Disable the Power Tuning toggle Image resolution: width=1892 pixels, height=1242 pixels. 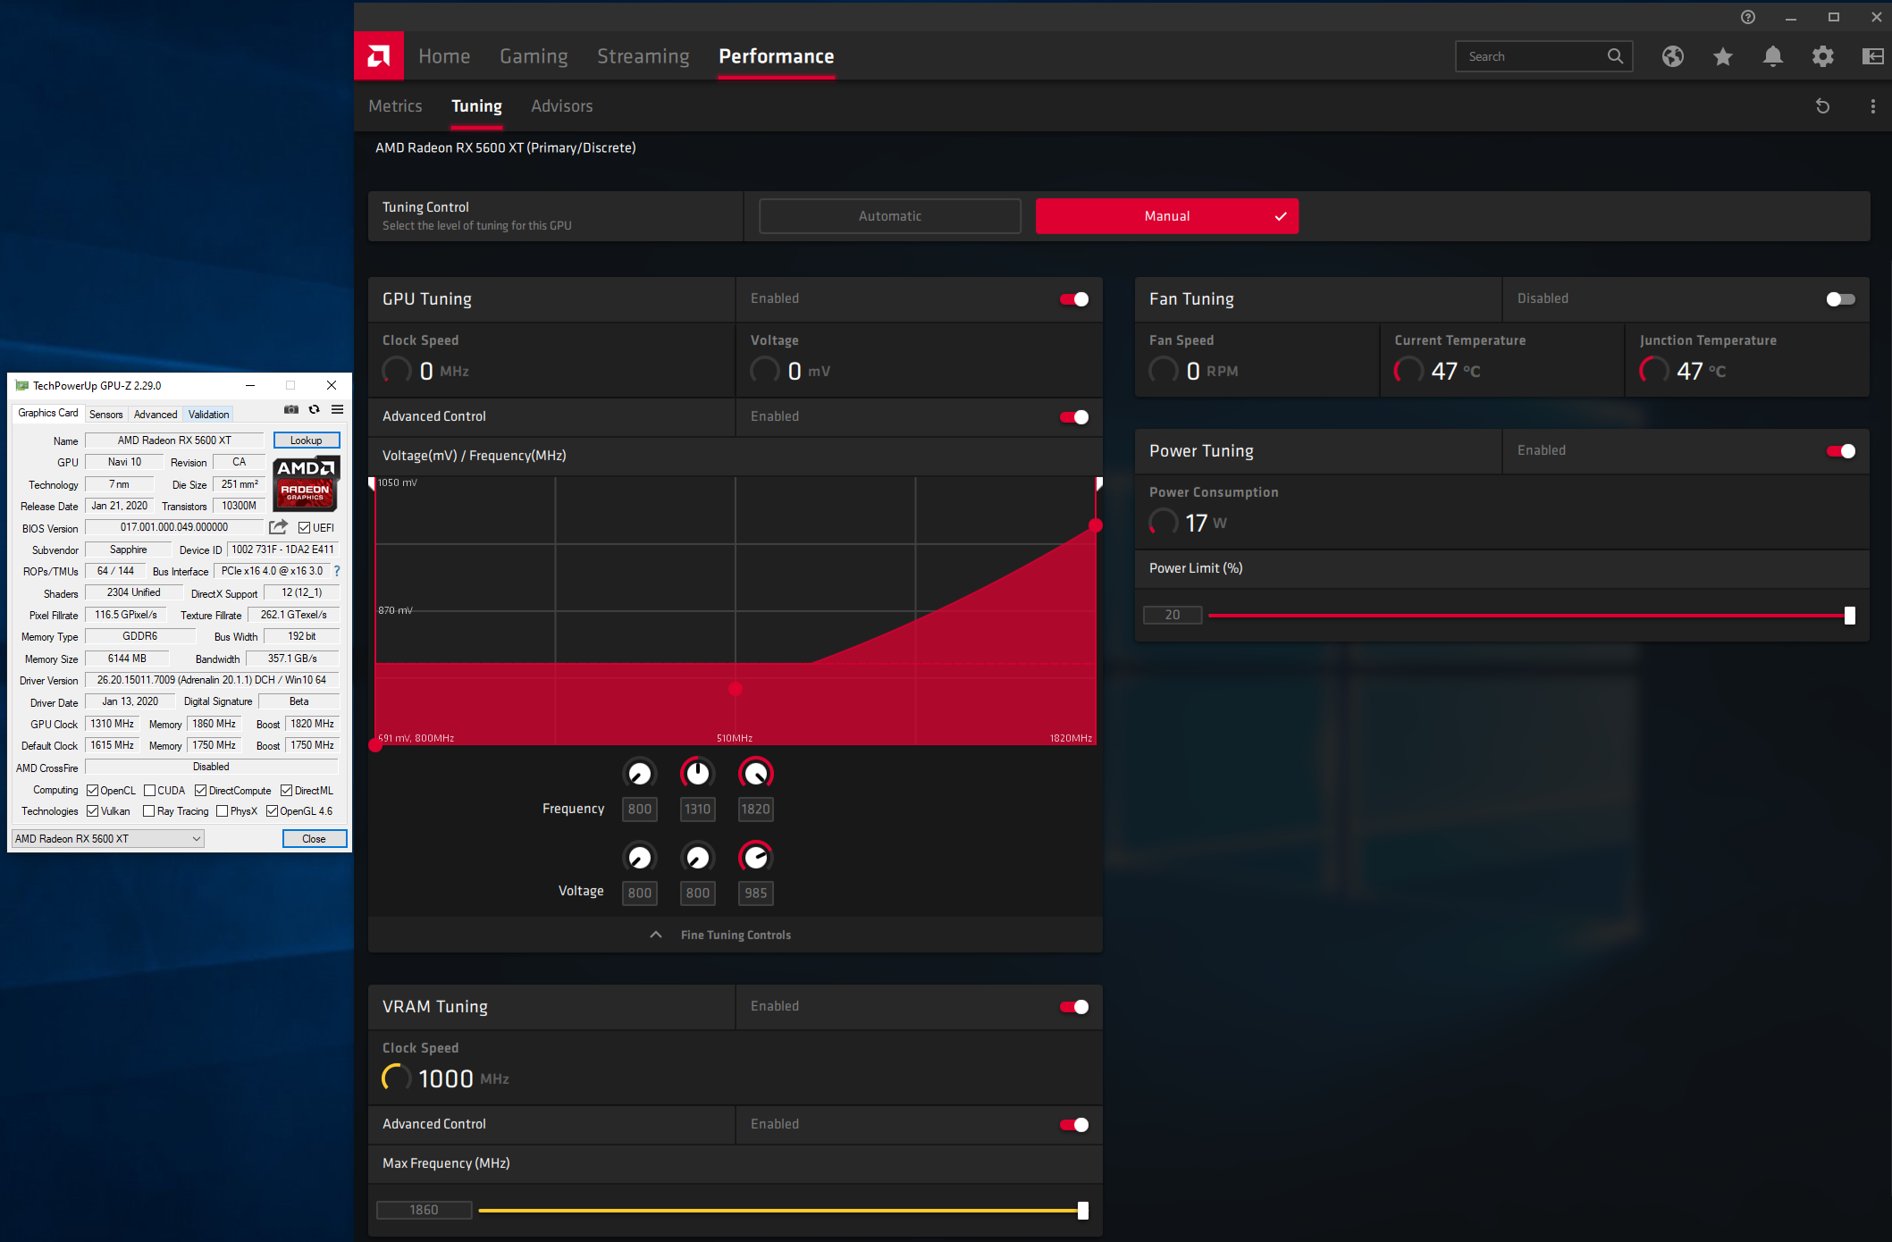pos(1841,451)
